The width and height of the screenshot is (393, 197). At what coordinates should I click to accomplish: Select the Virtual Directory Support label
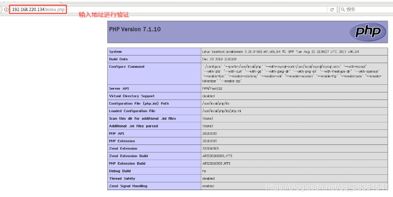coord(132,96)
